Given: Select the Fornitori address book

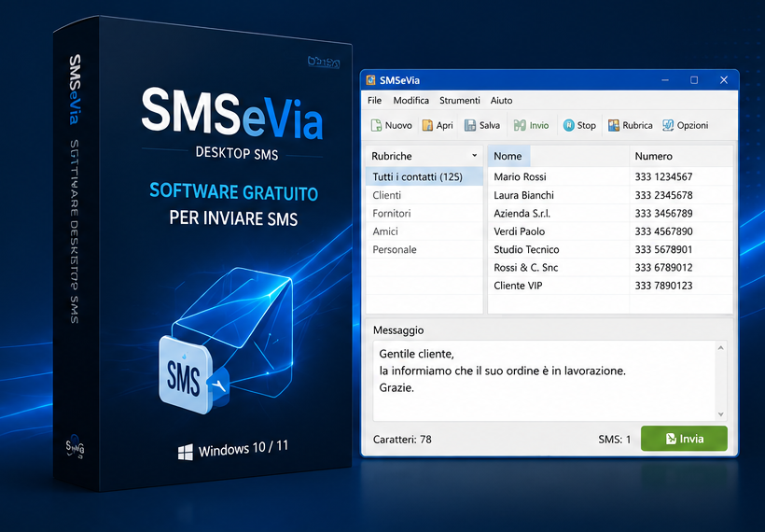Looking at the screenshot, I should pos(424,214).
